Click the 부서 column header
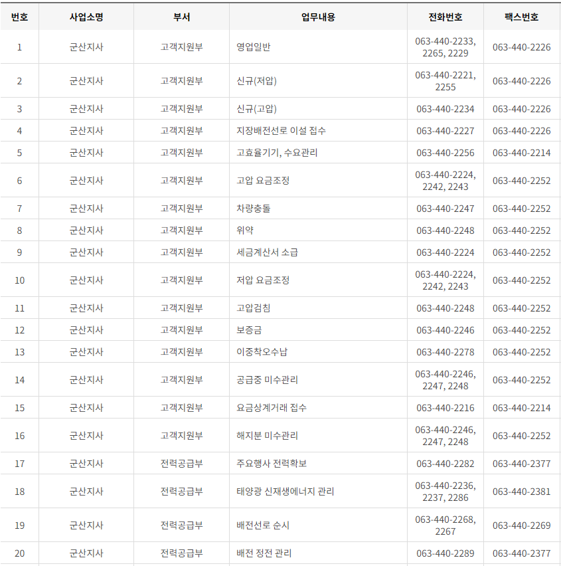The height and width of the screenshot is (566, 561). coord(182,18)
